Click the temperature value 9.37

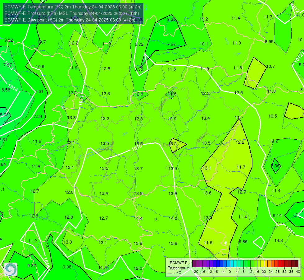click(x=32, y=266)
